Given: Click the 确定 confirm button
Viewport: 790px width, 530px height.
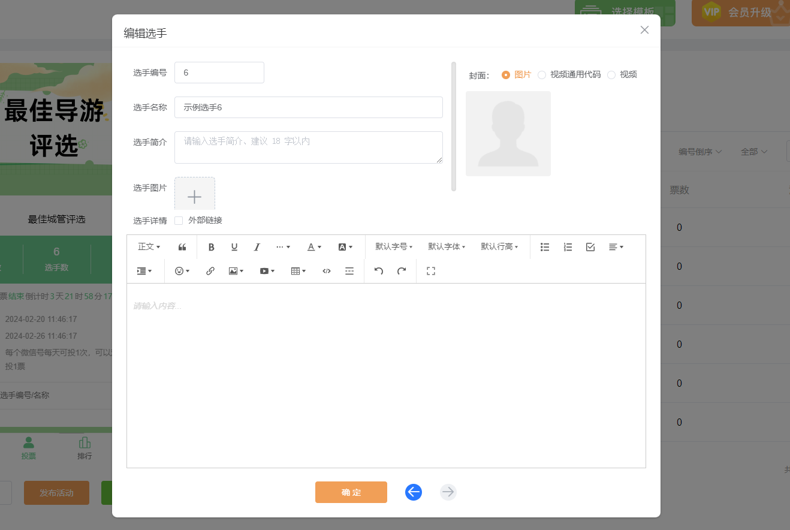Looking at the screenshot, I should [x=351, y=492].
